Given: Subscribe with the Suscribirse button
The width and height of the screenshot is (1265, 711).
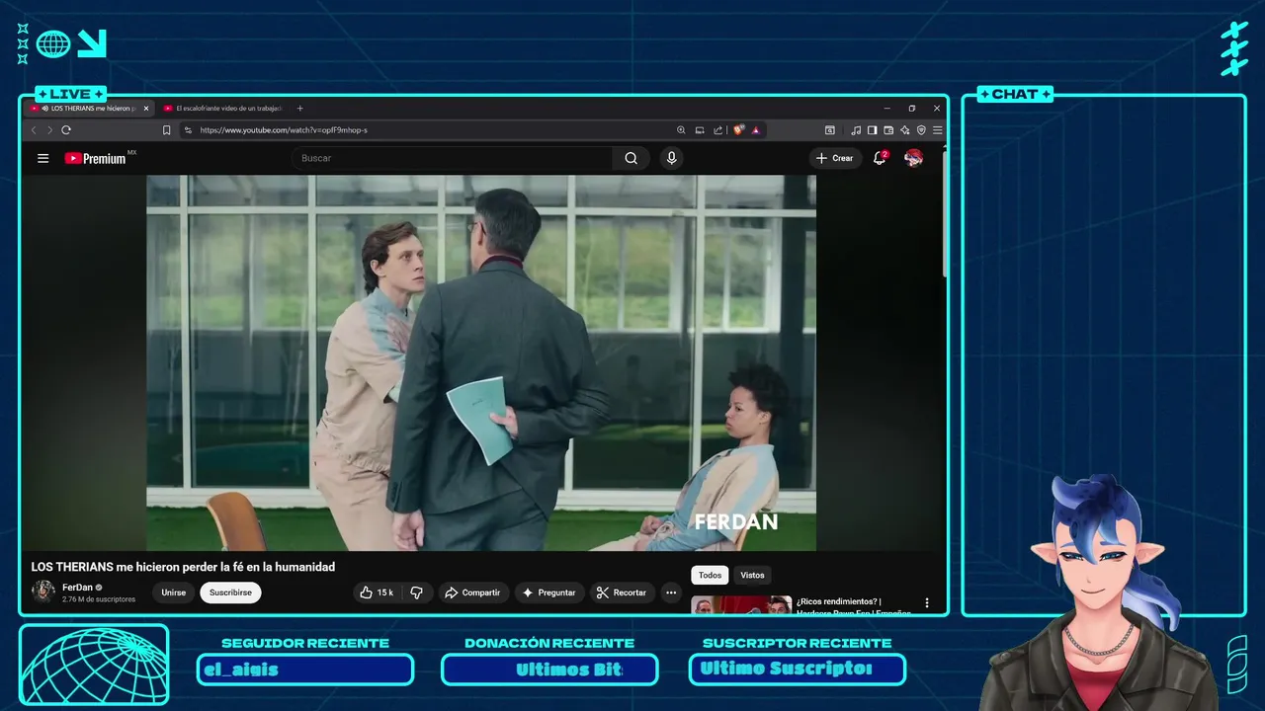Looking at the screenshot, I should [x=230, y=592].
